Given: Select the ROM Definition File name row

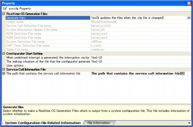Looking at the screenshot, I should pyautogui.click(x=46, y=34).
